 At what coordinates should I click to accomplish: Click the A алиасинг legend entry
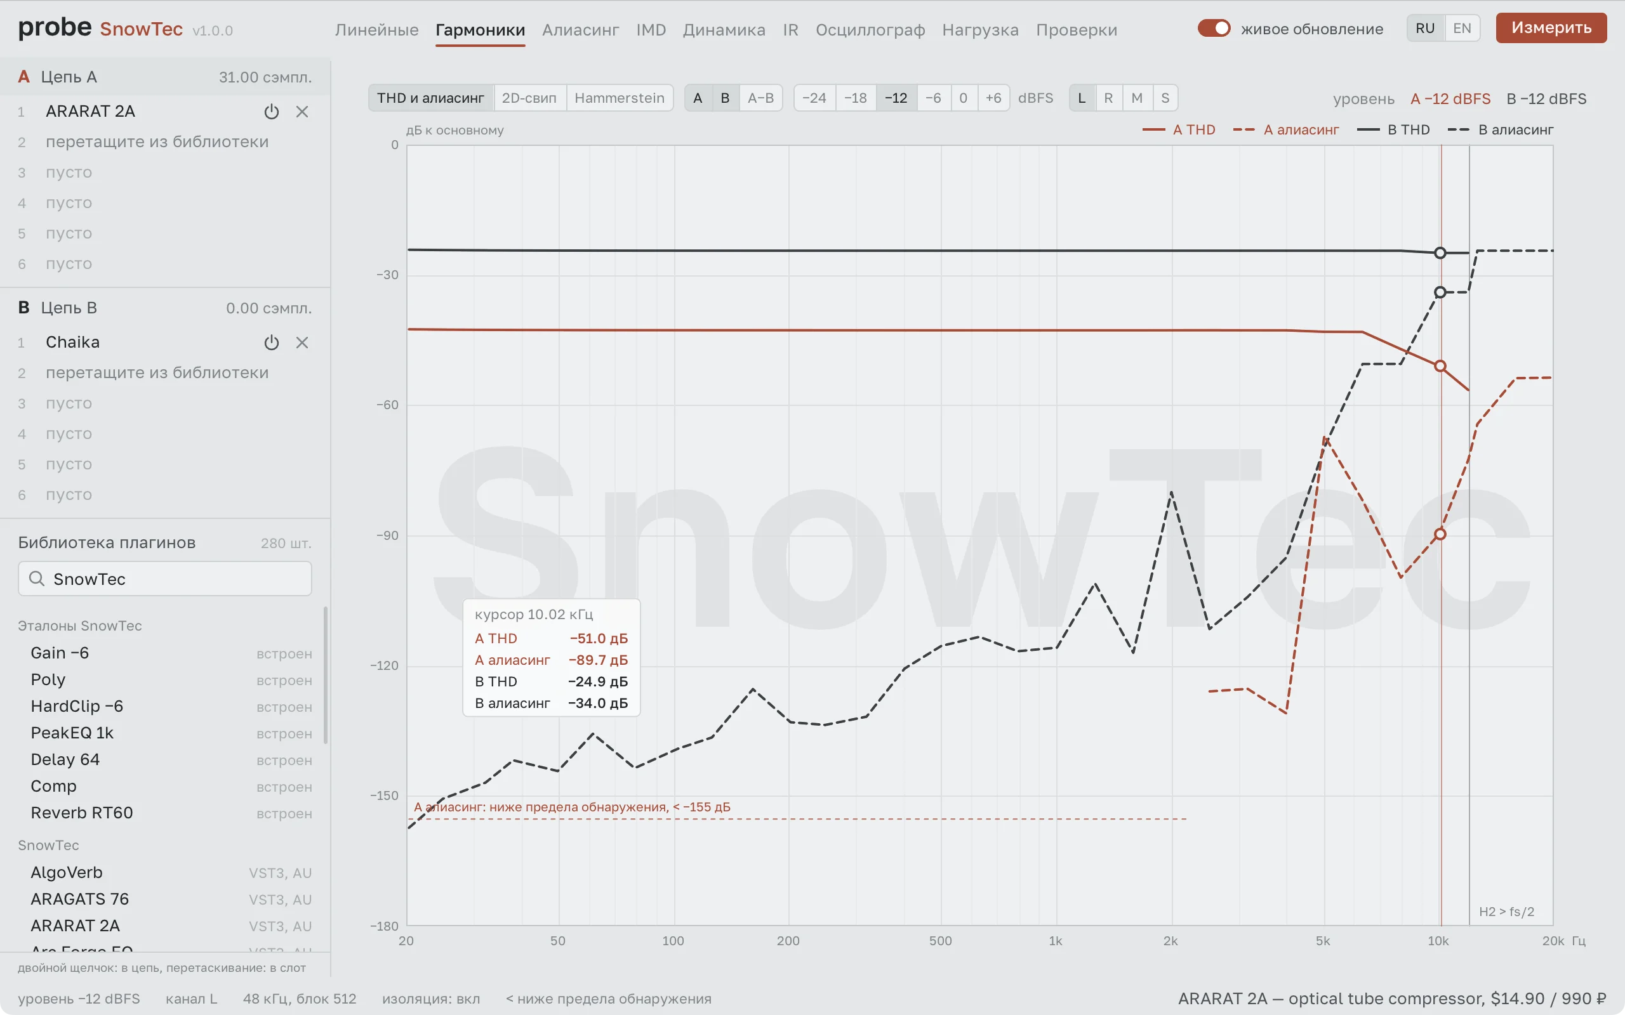1286,129
